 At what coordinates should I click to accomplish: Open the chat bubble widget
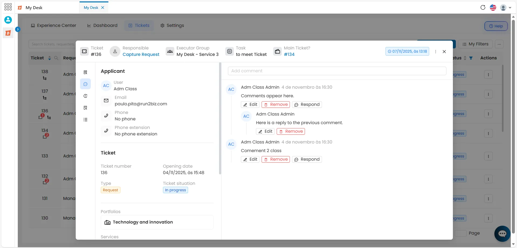502,234
